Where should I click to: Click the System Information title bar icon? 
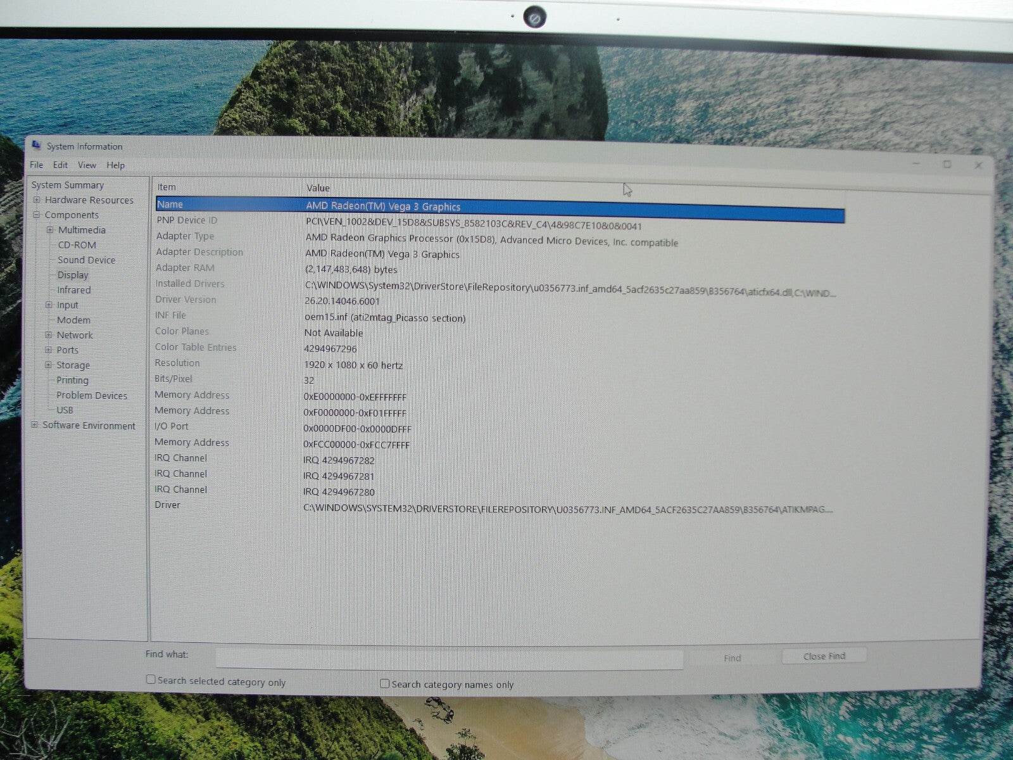36,145
